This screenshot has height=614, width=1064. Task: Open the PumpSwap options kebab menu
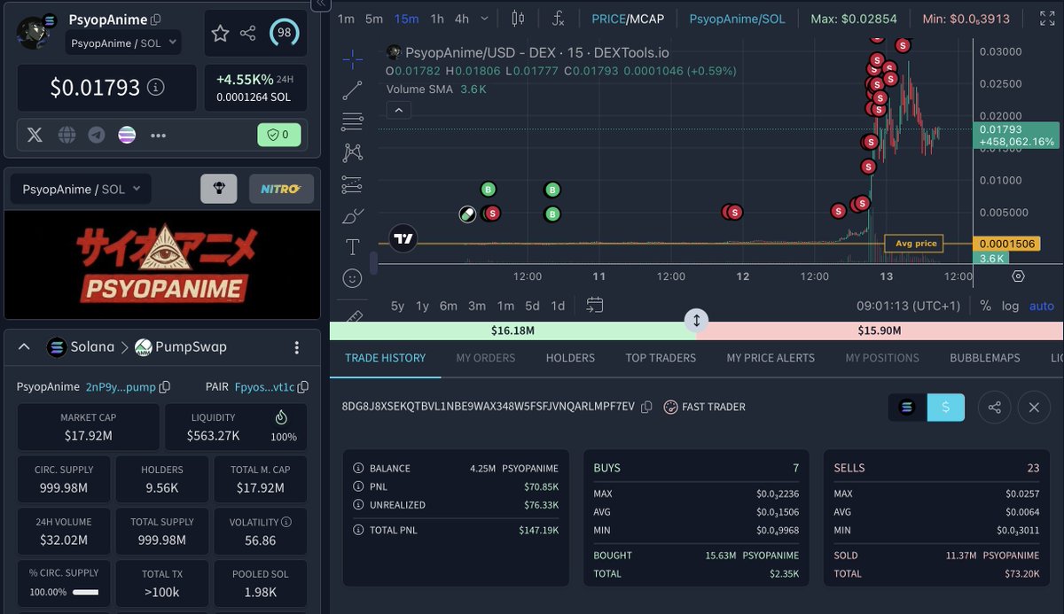click(x=297, y=347)
